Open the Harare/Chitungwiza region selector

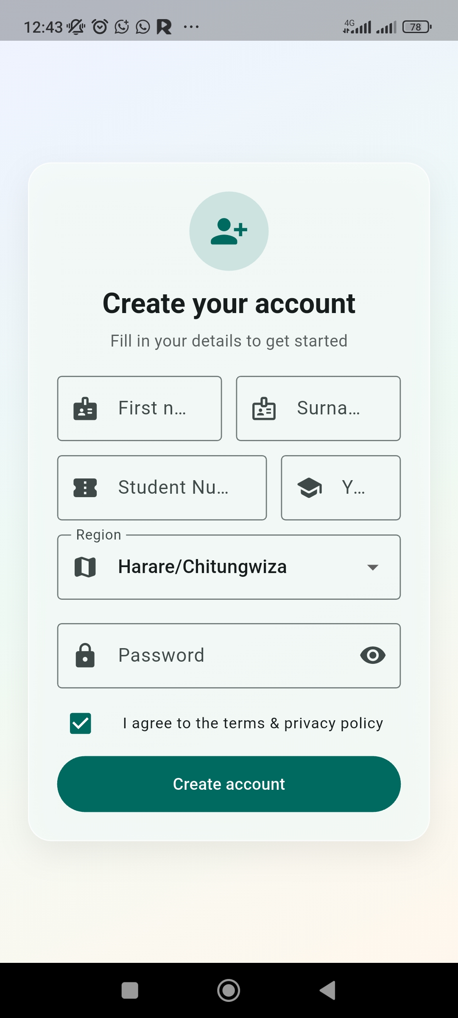point(229,567)
